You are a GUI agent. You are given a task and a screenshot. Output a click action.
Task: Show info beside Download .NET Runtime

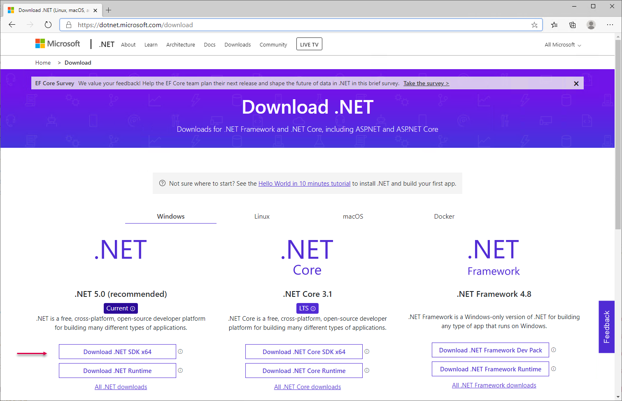(180, 371)
